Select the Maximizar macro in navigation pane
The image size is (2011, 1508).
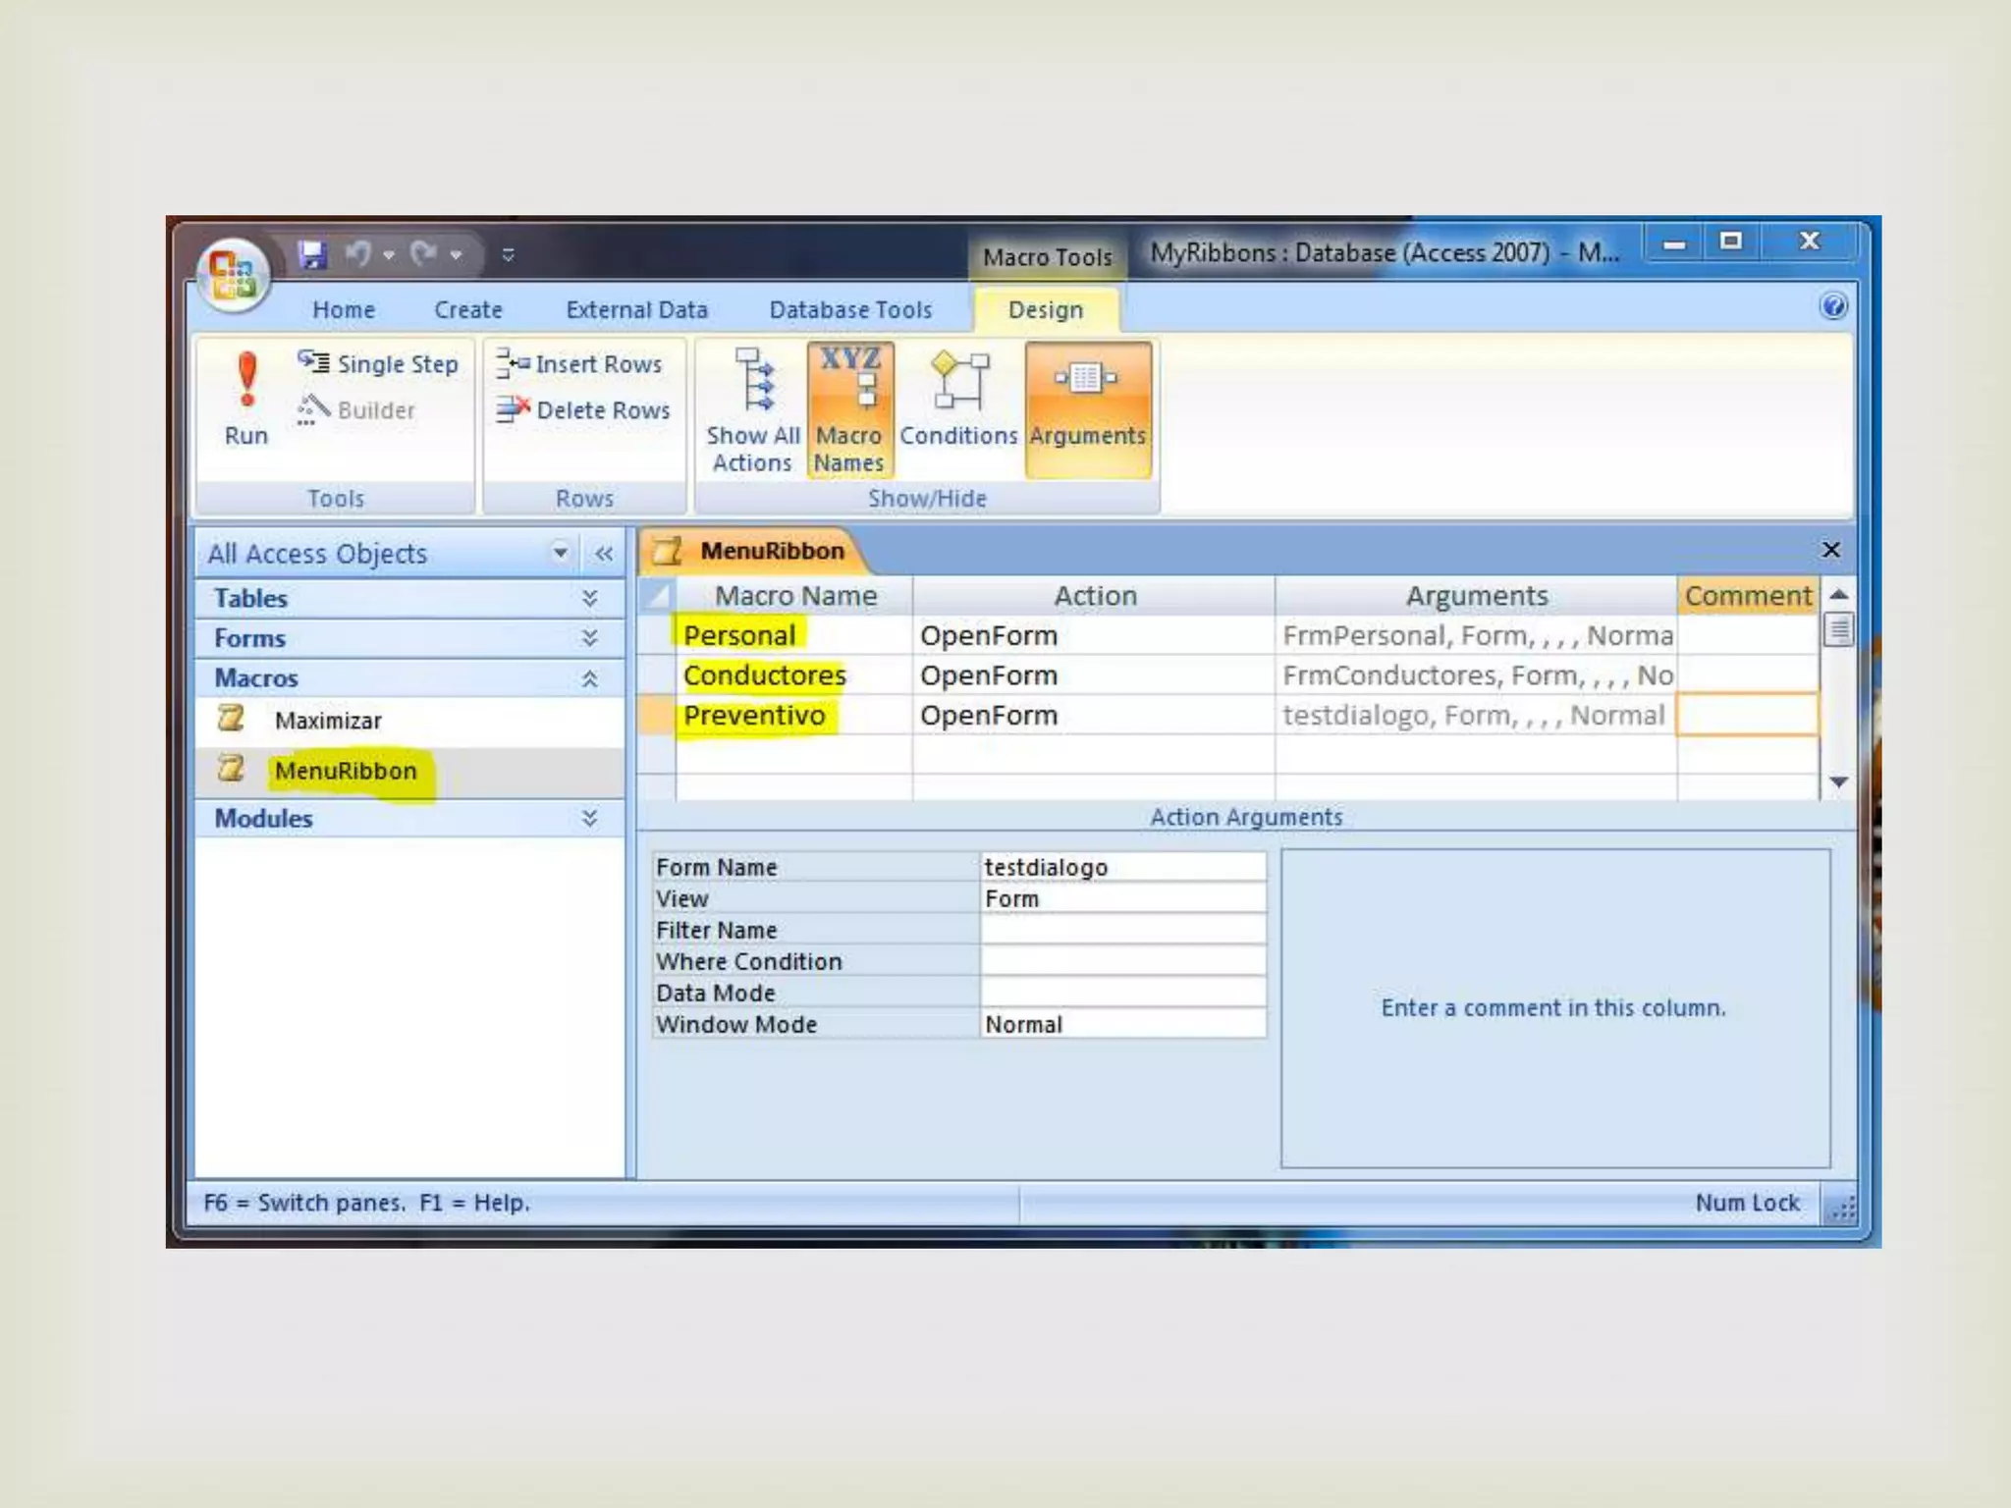[328, 721]
